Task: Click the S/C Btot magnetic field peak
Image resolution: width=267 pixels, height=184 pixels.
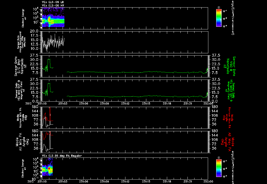Action: (49, 59)
